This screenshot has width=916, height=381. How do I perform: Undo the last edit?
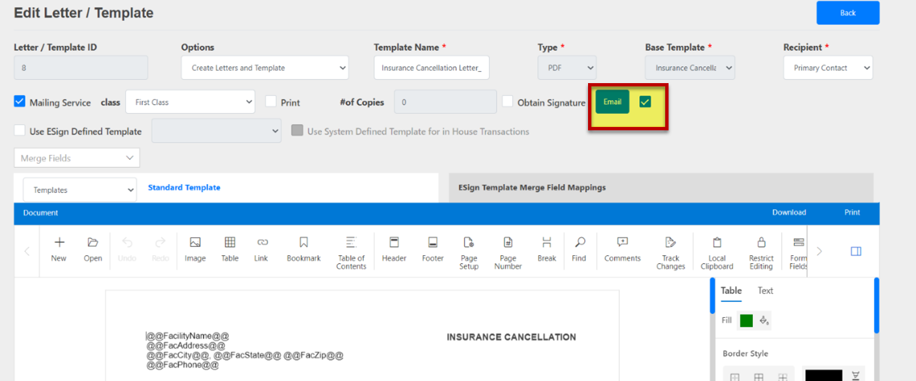tap(127, 250)
